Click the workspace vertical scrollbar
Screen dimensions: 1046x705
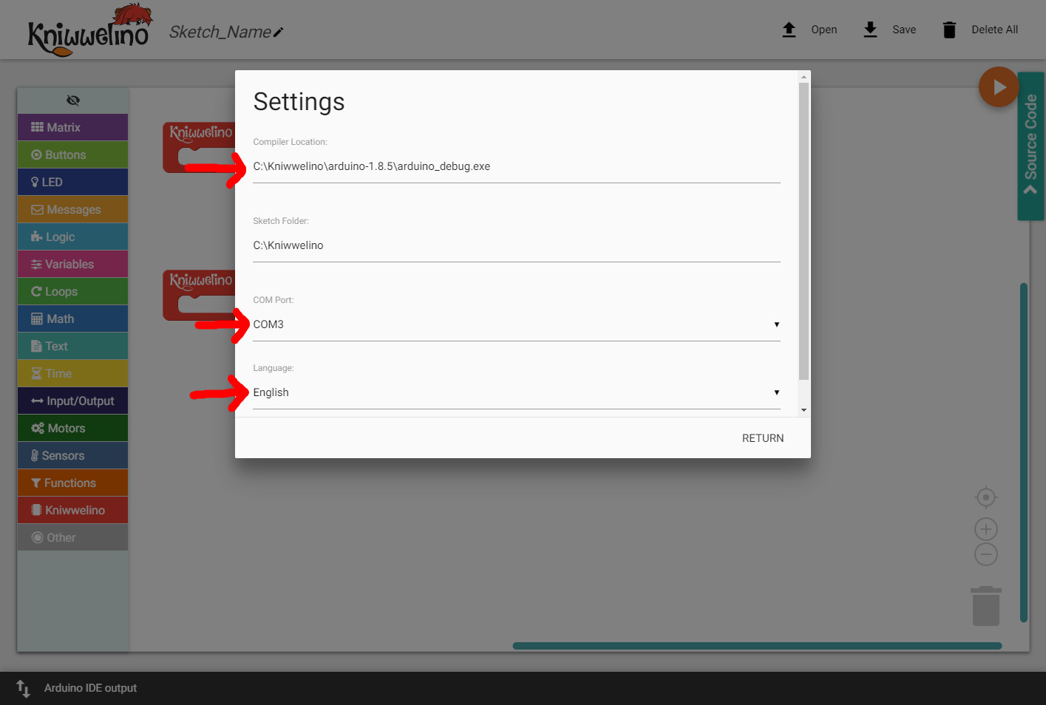click(1024, 452)
